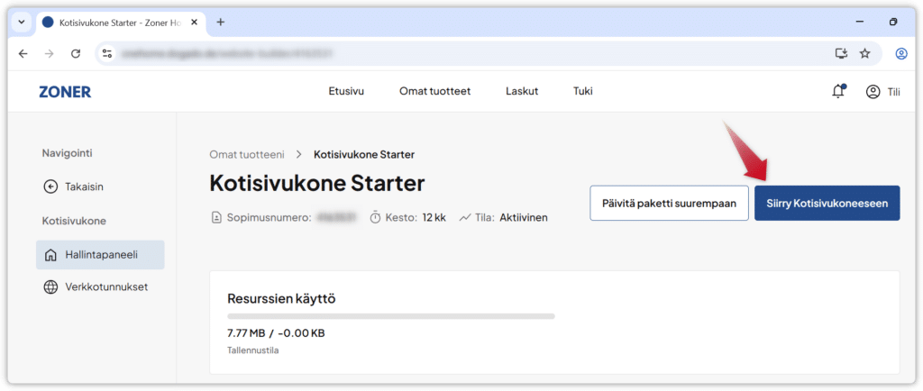Go to Omat tuotteet menu
This screenshot has height=391, width=923.
[434, 91]
